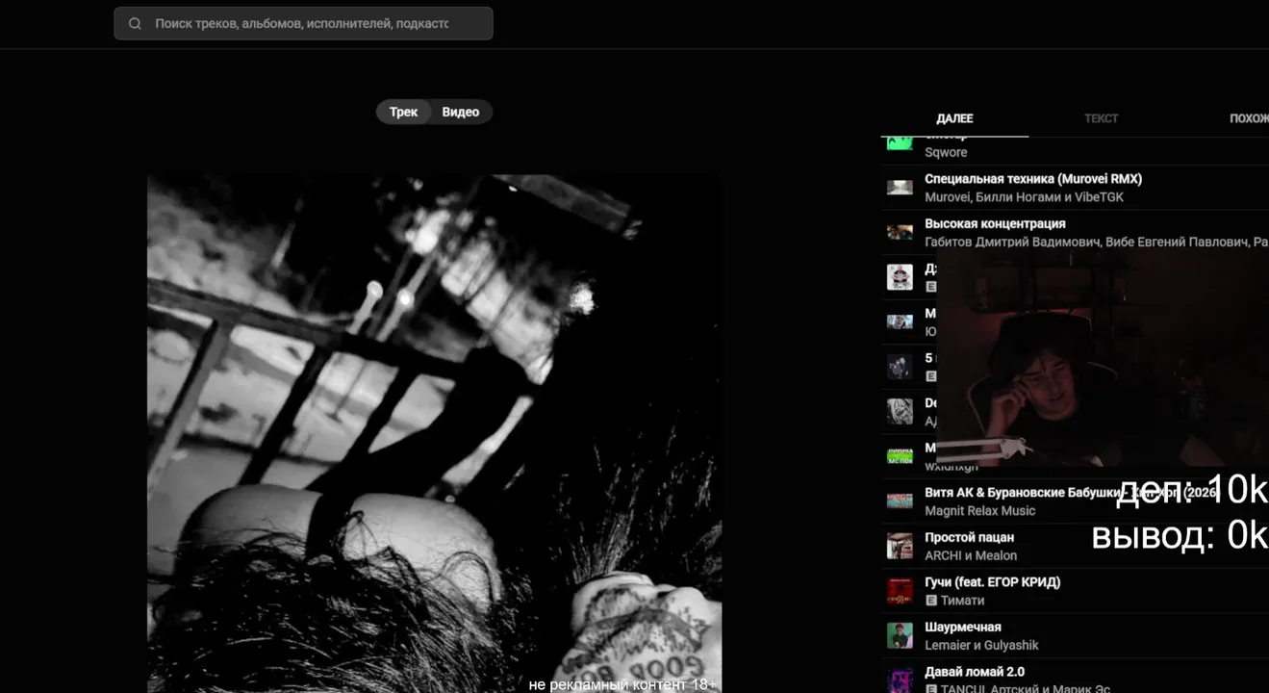Play the track Простой пацан
The image size is (1269, 693).
click(969, 537)
